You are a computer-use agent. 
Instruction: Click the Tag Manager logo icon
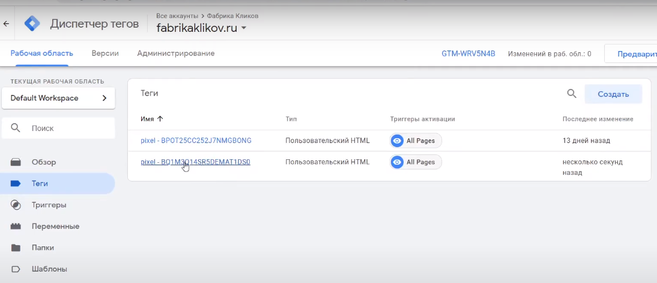(32, 24)
